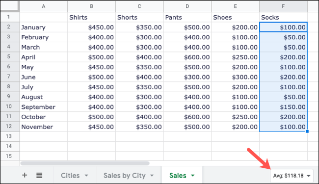Click the blue selection fill handle
The height and width of the screenshot is (184, 319).
point(307,131)
